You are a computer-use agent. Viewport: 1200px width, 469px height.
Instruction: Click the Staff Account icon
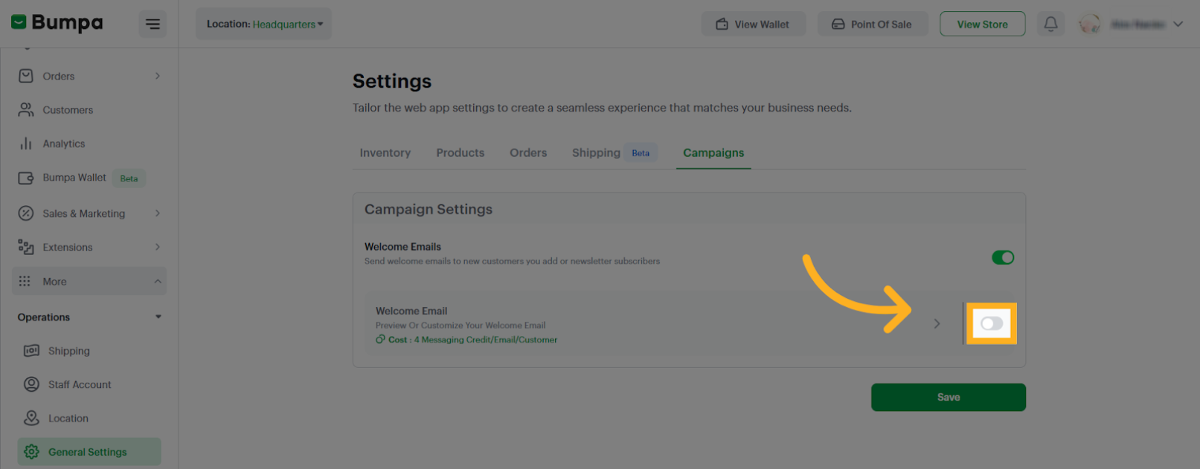(x=31, y=384)
